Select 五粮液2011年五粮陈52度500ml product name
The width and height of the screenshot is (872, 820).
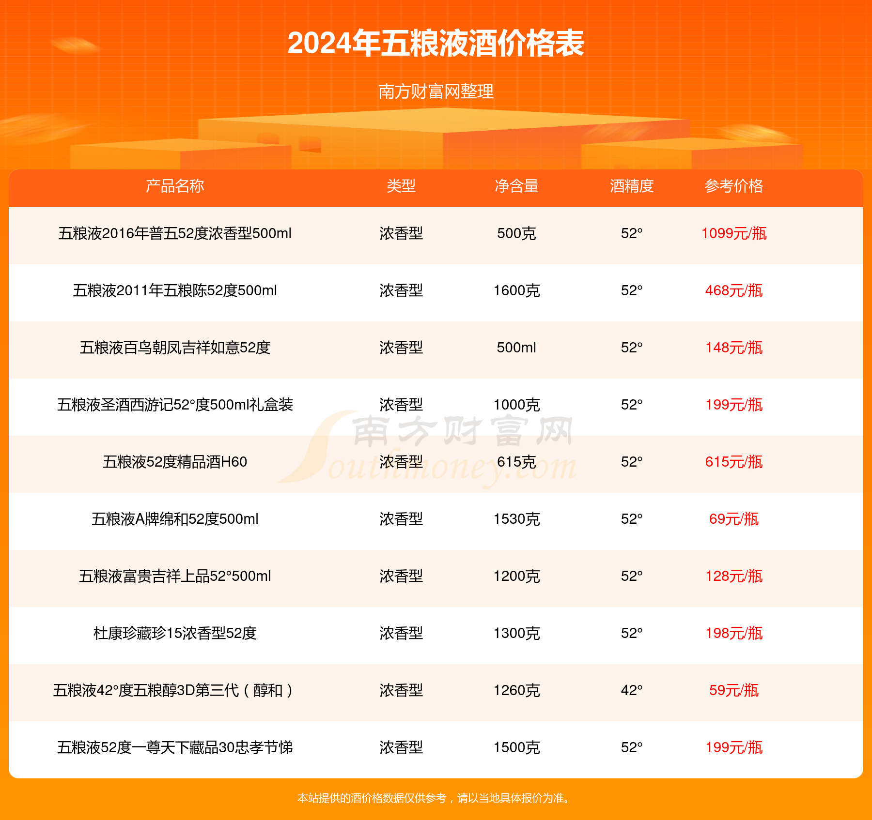[x=175, y=290]
